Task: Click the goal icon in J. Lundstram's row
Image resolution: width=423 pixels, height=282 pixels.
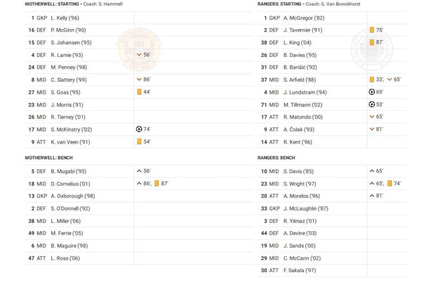Action: click(372, 92)
